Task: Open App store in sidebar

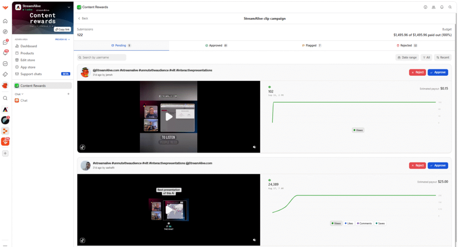Action: coord(43,67)
